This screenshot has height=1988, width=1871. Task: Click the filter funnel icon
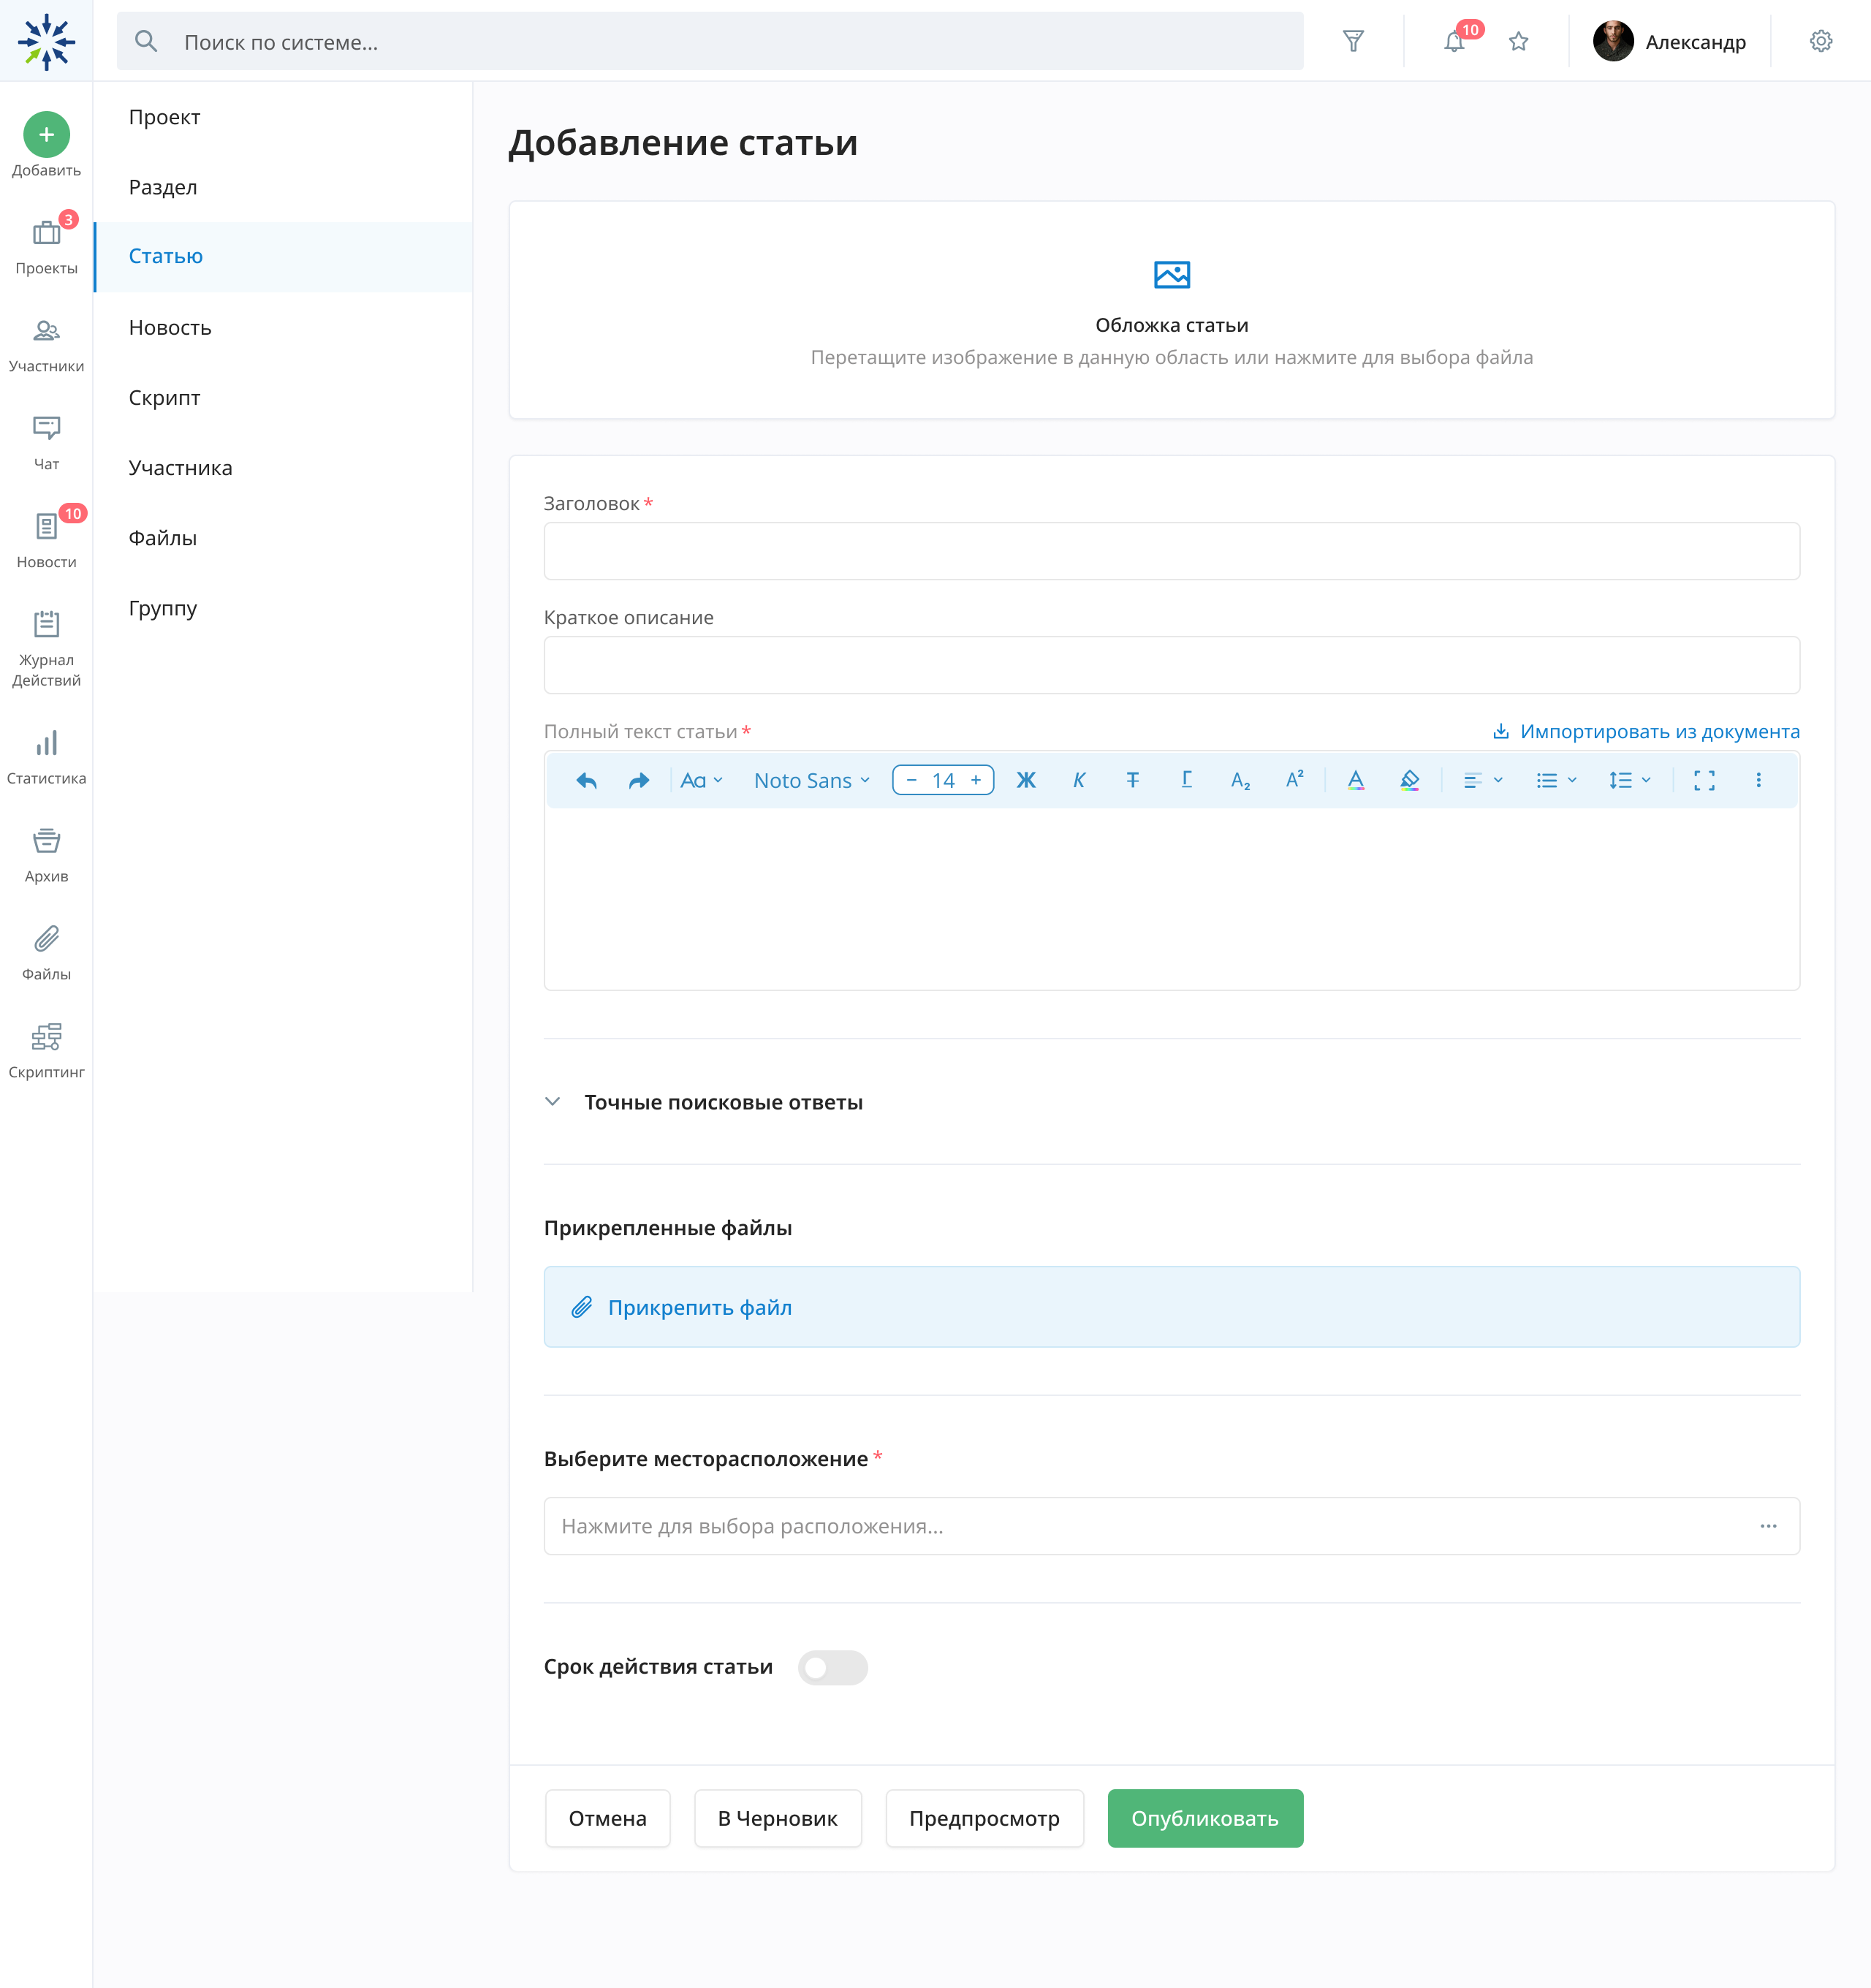1353,42
